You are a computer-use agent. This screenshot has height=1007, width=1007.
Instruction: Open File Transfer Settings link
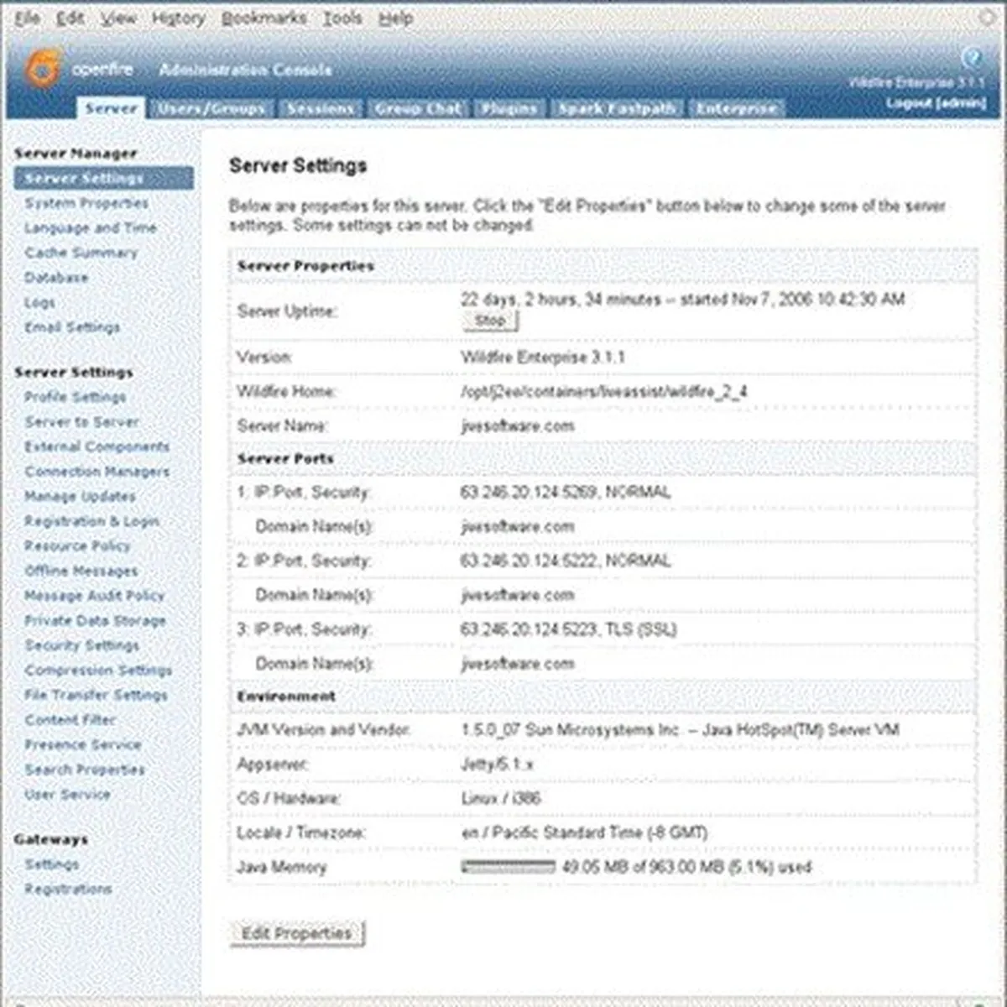coord(96,695)
